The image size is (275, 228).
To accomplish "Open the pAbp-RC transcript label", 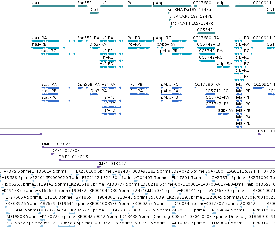I will (x=162, y=38).
